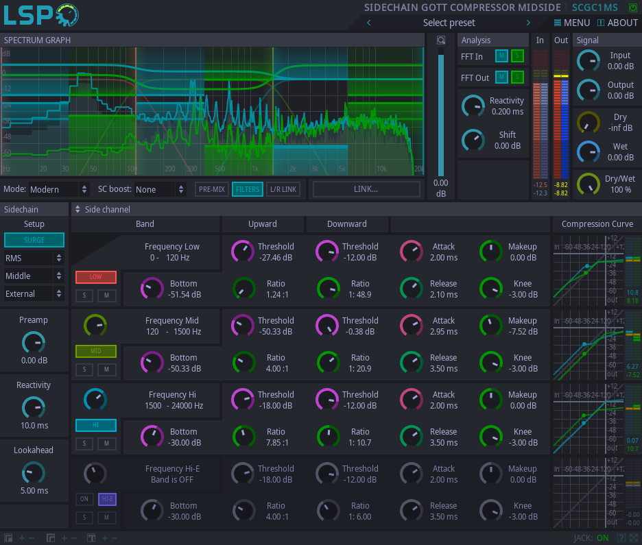Open the RMS sidechain mode dropdown

tap(34, 257)
